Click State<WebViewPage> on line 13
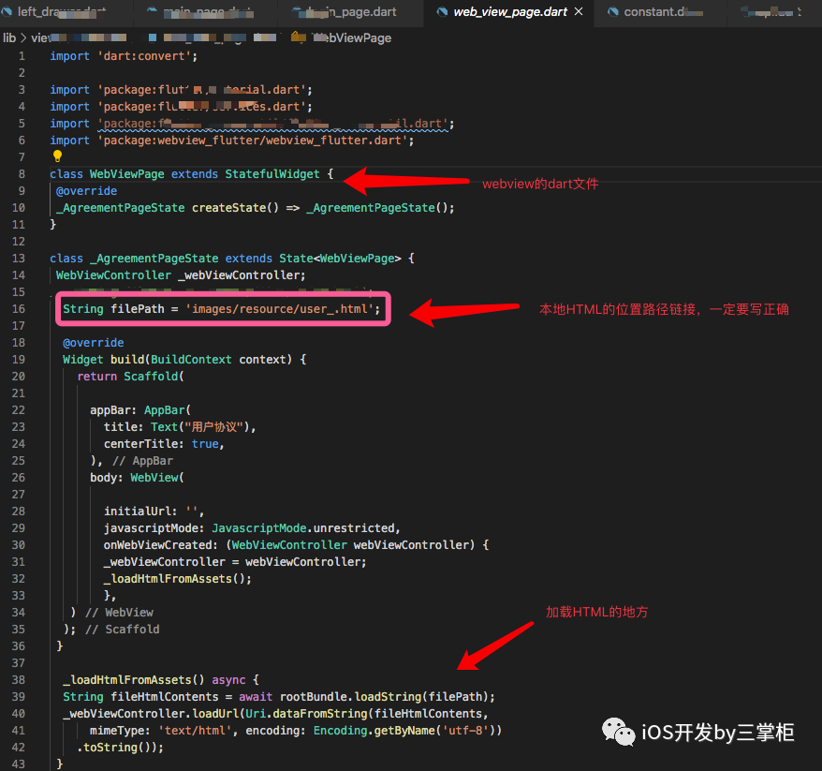Viewport: 822px width, 771px height. [340, 259]
